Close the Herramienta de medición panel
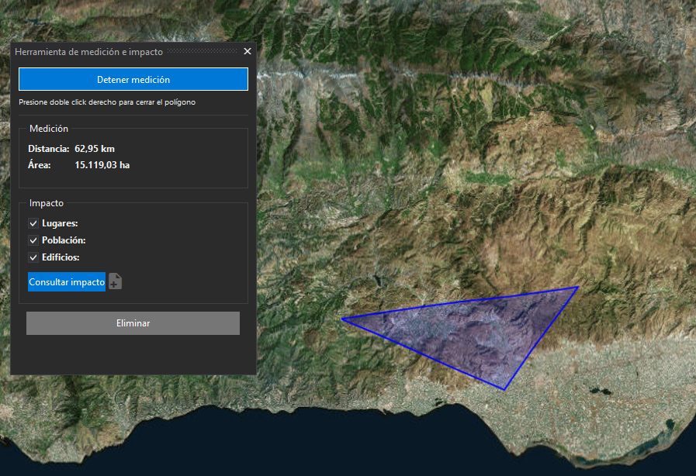The height and width of the screenshot is (476, 696). pos(248,51)
